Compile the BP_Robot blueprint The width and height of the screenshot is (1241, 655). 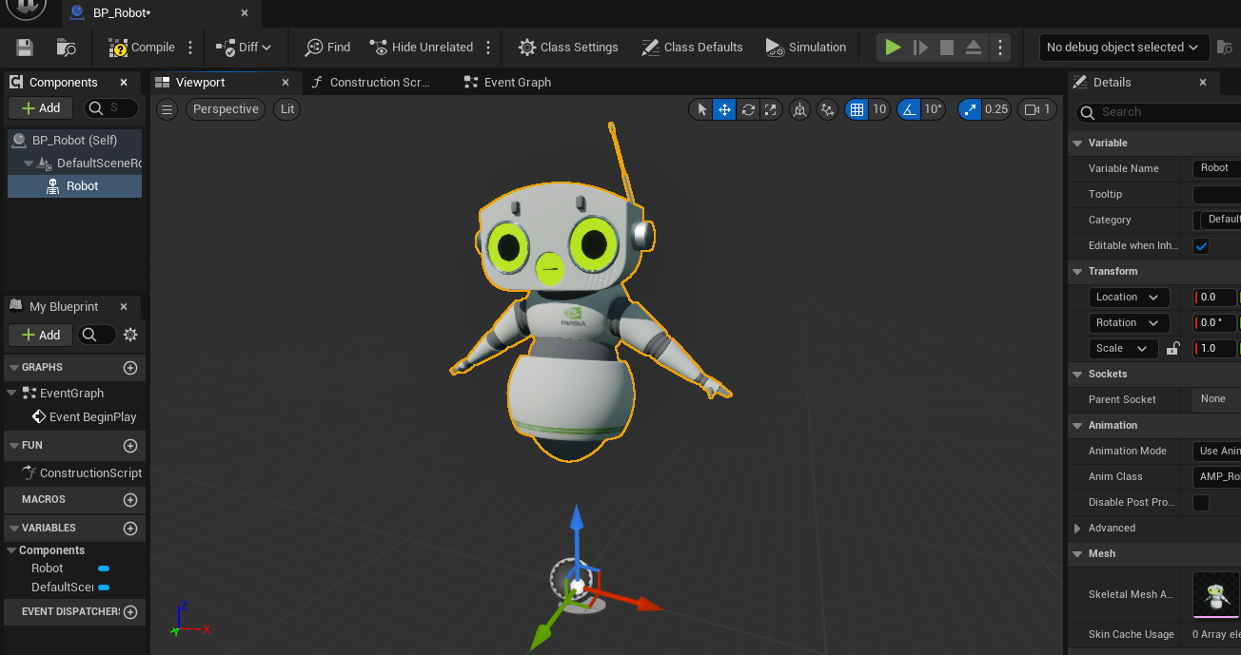(x=142, y=48)
